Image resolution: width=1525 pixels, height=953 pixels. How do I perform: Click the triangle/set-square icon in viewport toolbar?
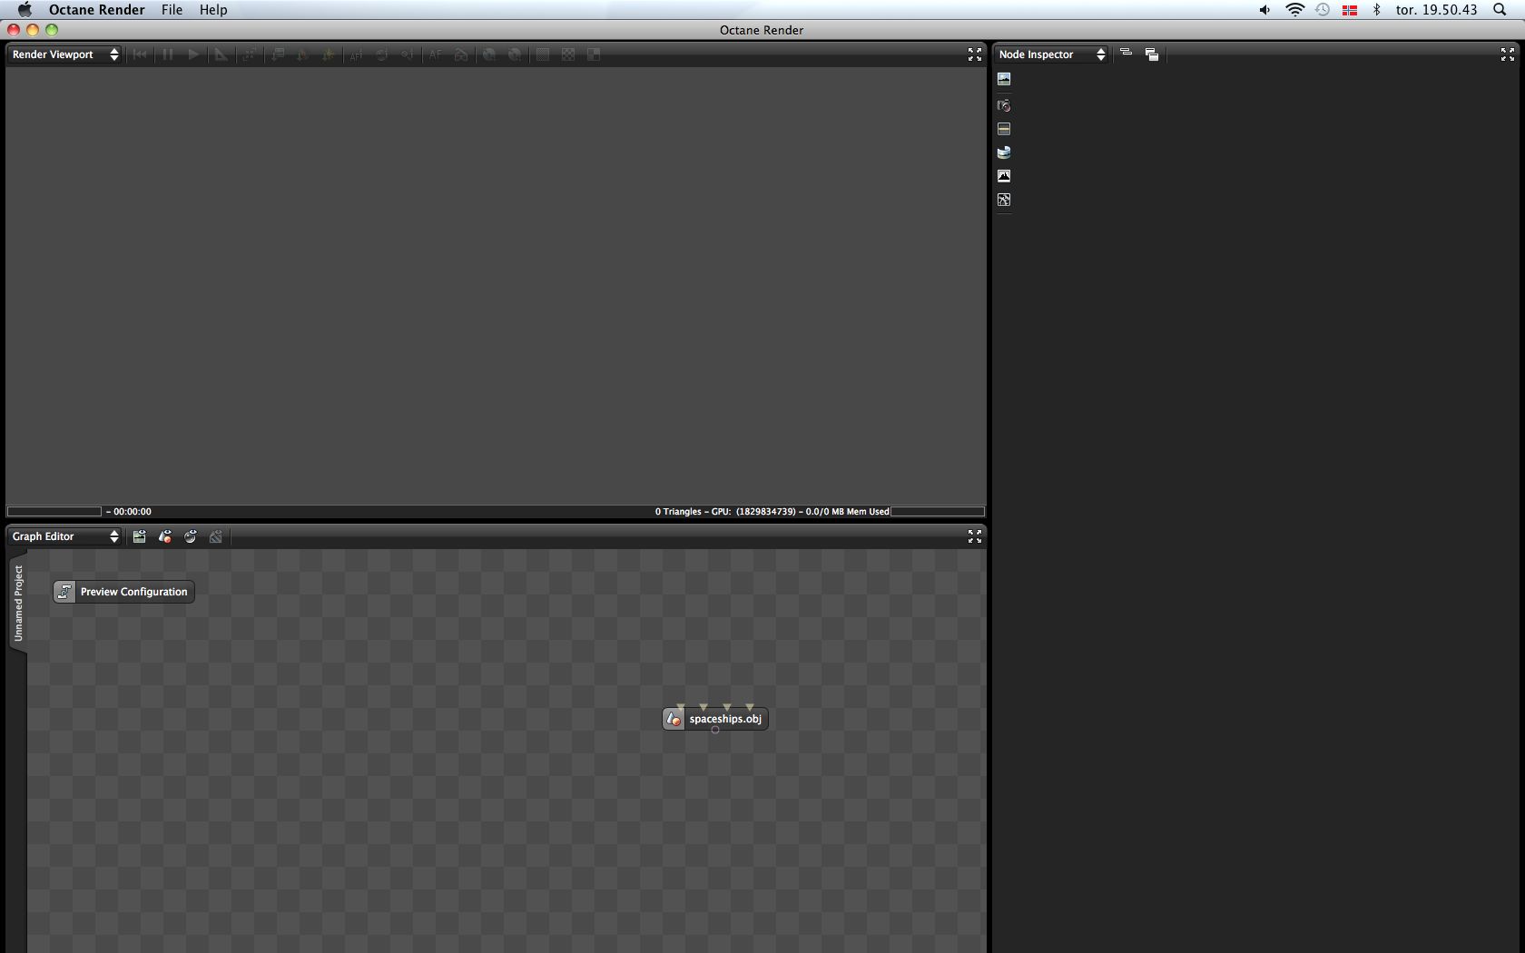(221, 54)
